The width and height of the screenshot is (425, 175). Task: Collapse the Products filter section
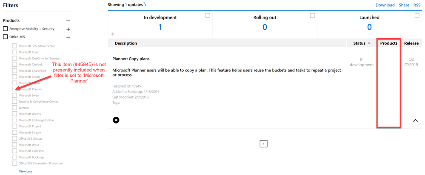pos(68,20)
